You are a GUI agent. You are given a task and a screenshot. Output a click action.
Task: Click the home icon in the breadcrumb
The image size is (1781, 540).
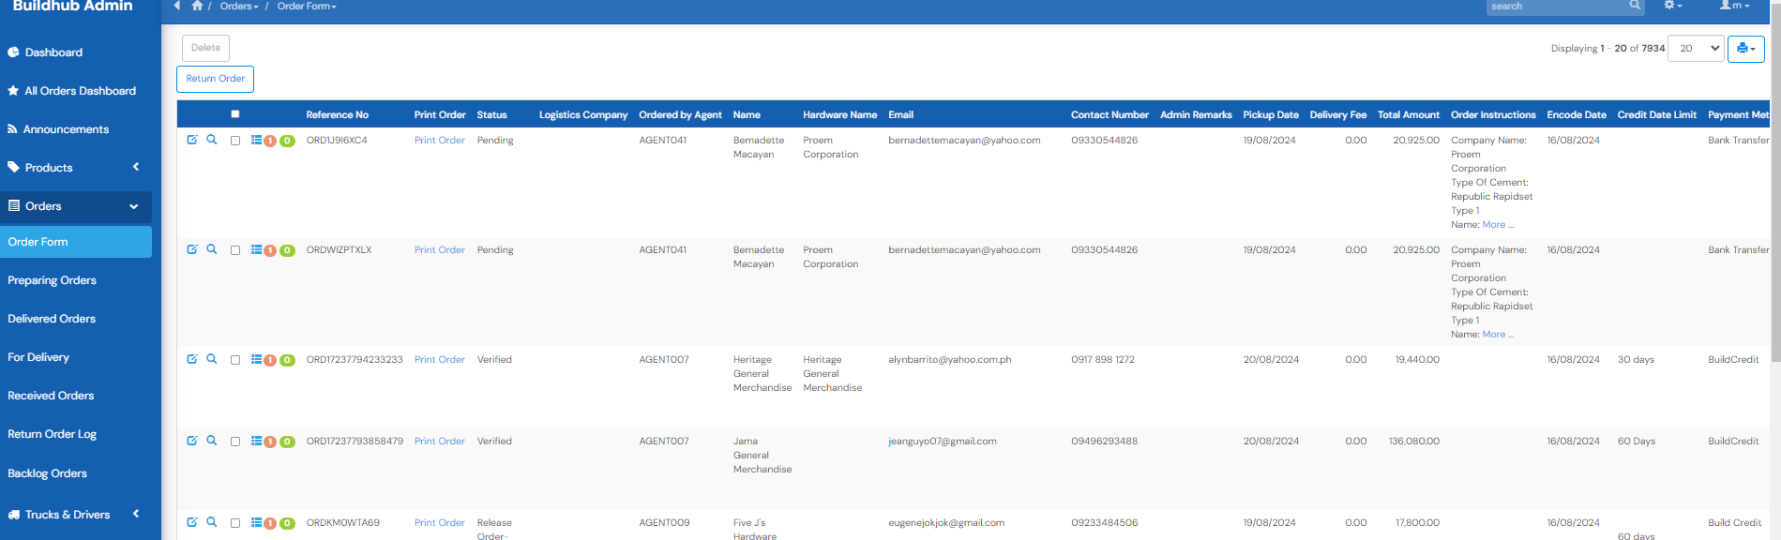(197, 6)
